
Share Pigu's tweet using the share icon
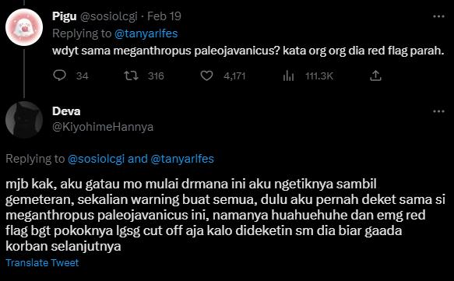coord(375,76)
